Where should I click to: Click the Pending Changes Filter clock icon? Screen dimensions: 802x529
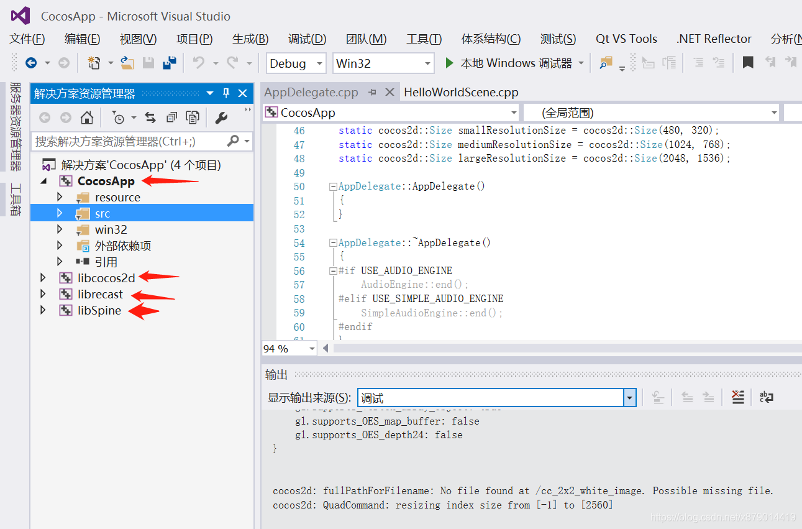119,117
